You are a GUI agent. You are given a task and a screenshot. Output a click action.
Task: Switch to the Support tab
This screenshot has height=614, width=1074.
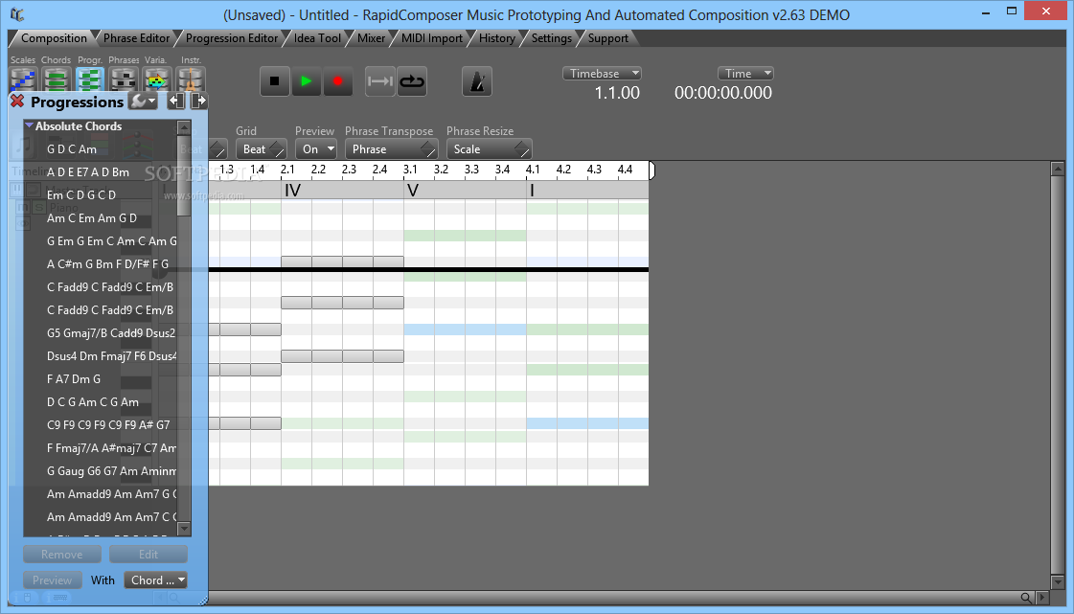point(607,38)
